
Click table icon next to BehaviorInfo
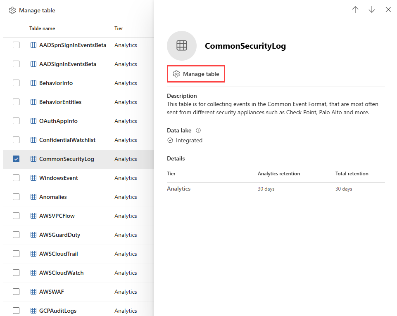point(33,83)
